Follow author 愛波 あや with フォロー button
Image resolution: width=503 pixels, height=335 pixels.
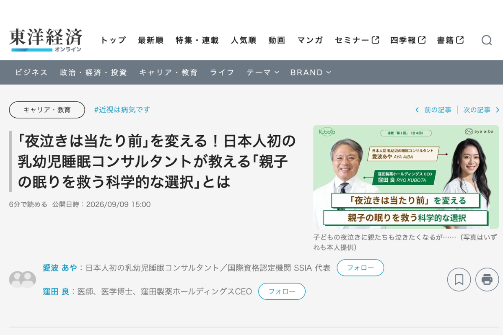pos(360,268)
